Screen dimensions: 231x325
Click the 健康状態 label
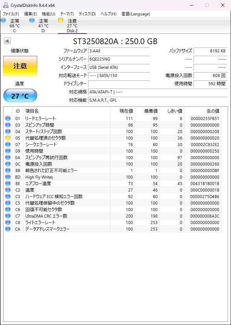20,51
